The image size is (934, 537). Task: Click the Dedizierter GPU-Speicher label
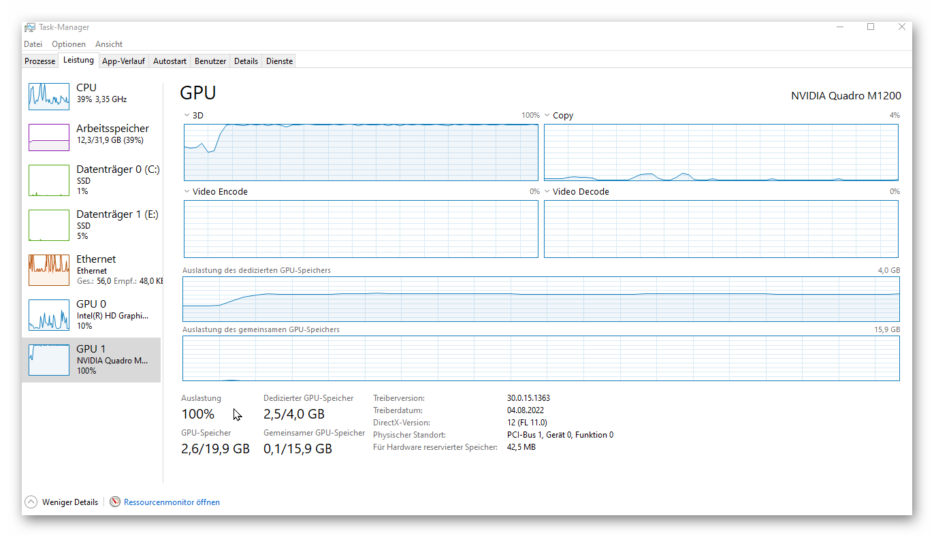pos(308,398)
